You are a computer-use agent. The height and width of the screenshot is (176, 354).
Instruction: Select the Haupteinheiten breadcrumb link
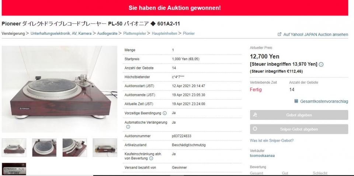[164, 34]
